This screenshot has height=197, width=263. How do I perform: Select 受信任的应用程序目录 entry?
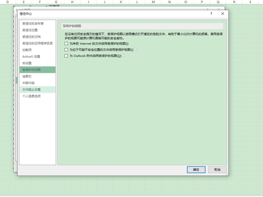tap(37, 43)
